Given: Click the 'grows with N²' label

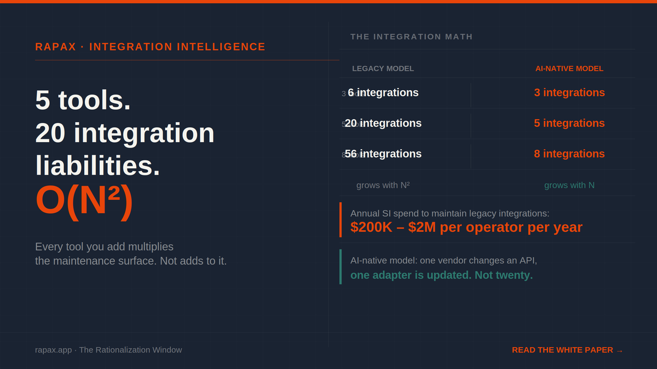Looking at the screenshot, I should [383, 185].
